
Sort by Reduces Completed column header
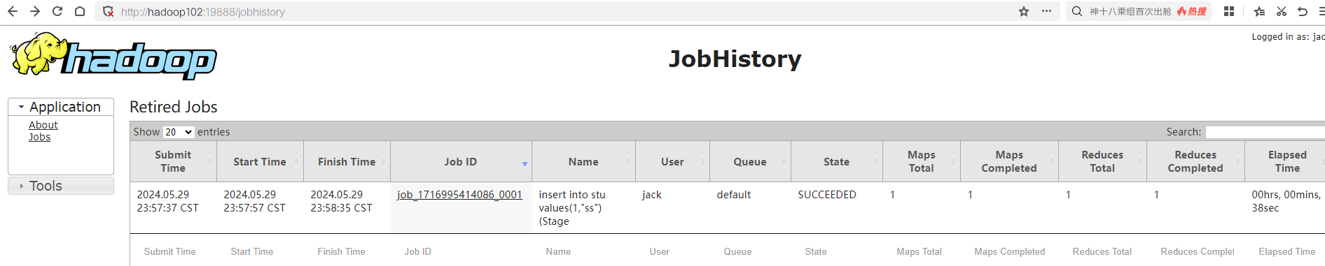(x=1195, y=161)
